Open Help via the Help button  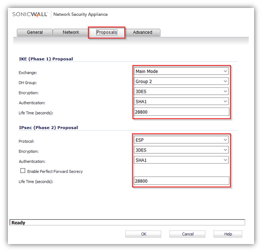click(228, 234)
